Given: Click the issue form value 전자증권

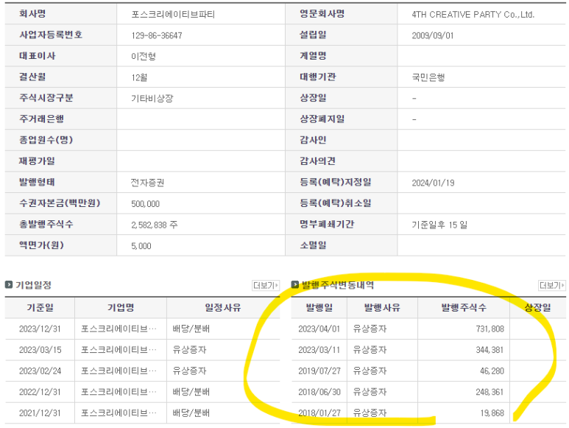Looking at the screenshot, I should (x=148, y=183).
